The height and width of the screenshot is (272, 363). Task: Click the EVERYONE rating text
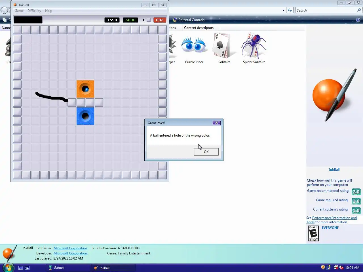click(330, 228)
